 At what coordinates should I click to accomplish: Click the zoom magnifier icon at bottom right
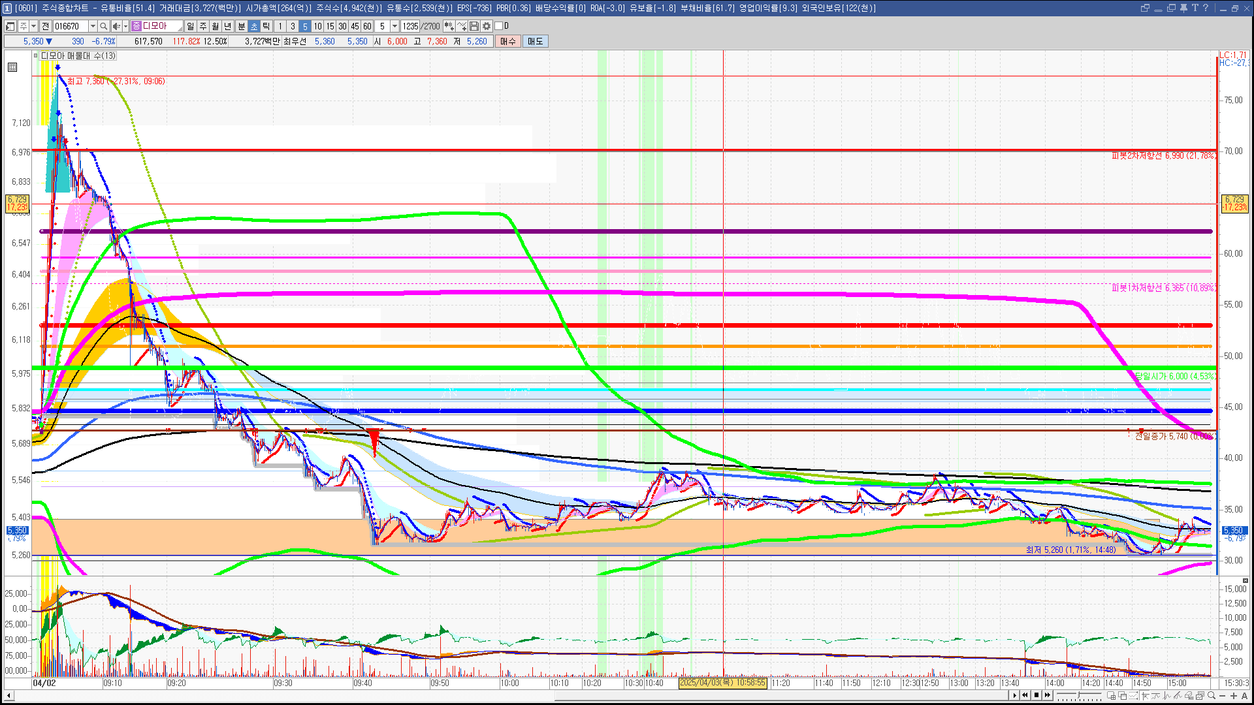pos(1212,696)
